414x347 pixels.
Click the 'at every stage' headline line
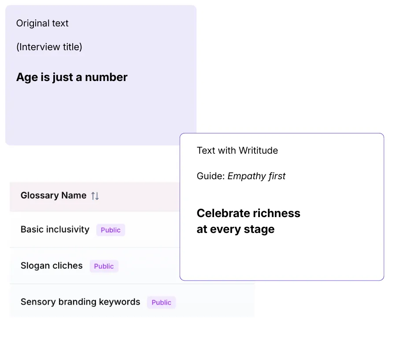[235, 229]
